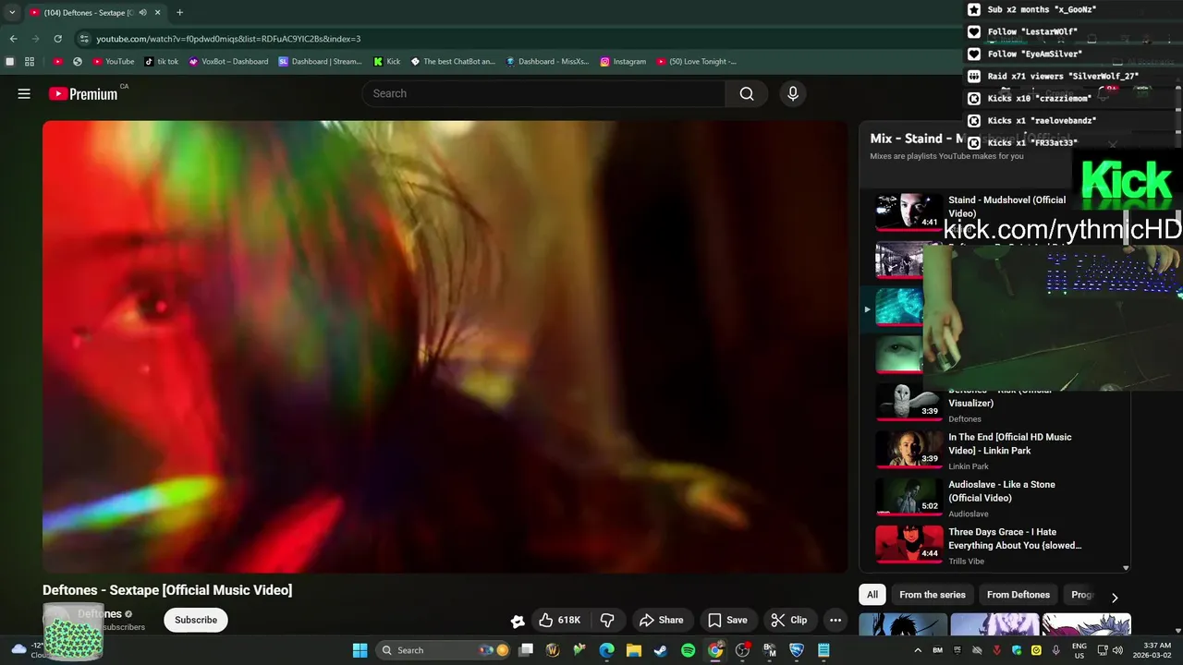This screenshot has width=1183, height=665.
Task: Select 'From the series' filter chip
Action: (x=933, y=595)
